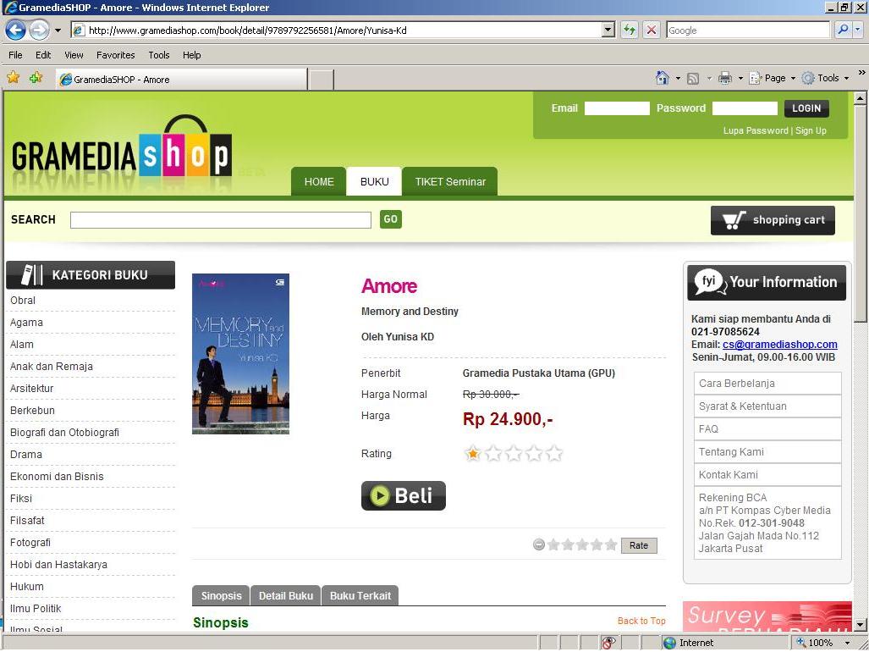869x652 pixels.
Task: Open the FAQ info link
Action: [767, 428]
